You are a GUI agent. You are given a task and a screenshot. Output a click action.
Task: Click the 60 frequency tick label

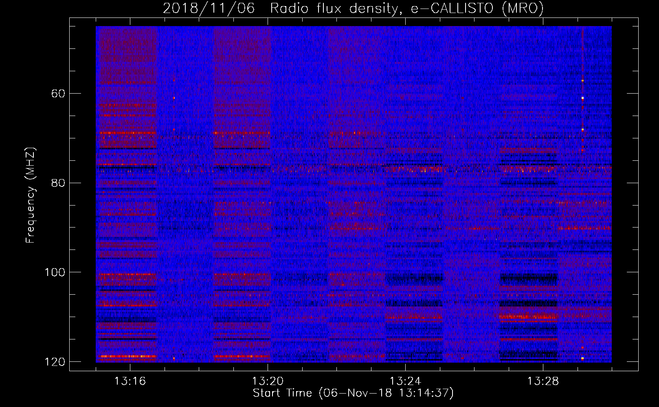tap(58, 94)
